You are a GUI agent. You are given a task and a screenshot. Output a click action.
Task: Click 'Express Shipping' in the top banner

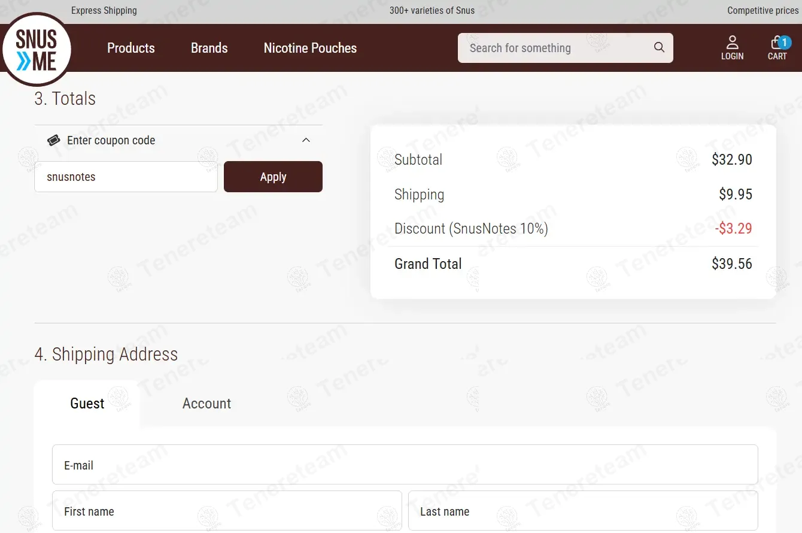[x=104, y=10]
